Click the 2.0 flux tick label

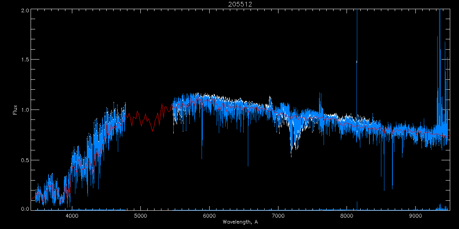click(x=24, y=10)
